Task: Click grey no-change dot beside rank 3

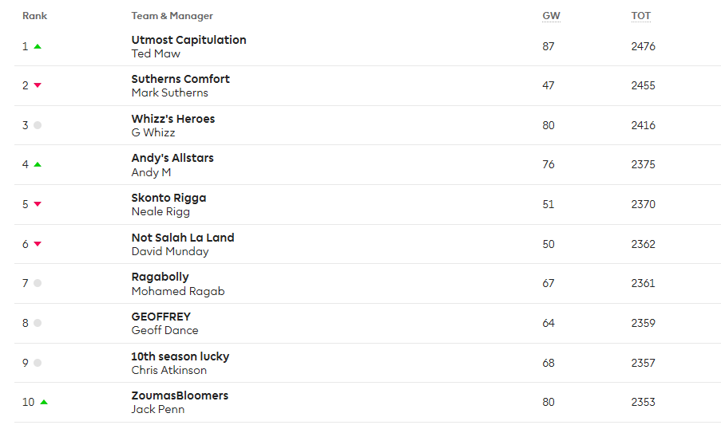Action: (x=38, y=125)
